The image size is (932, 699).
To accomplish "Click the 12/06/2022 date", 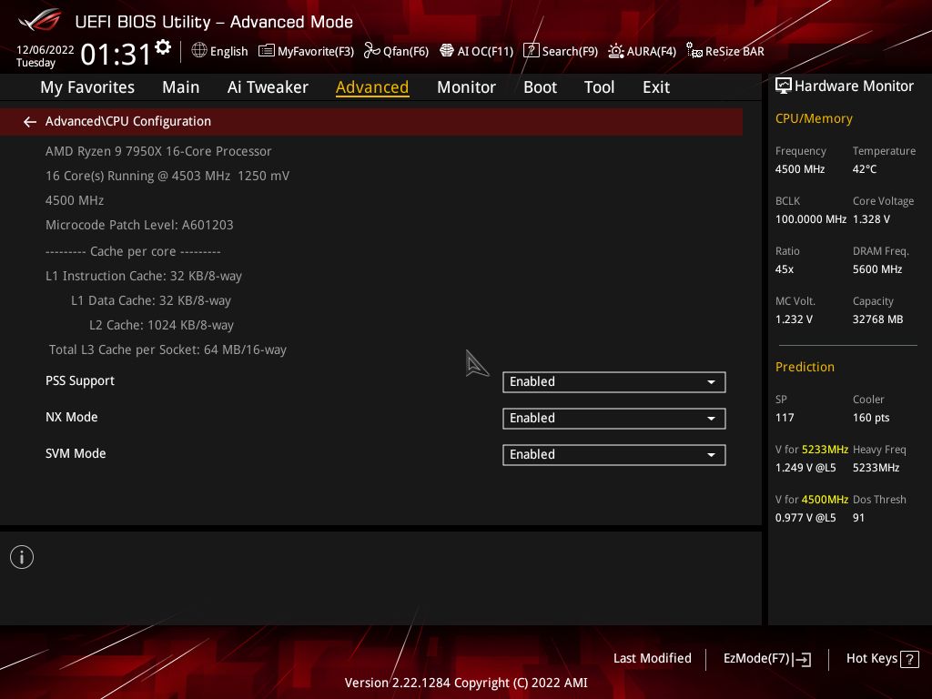I will [x=46, y=50].
